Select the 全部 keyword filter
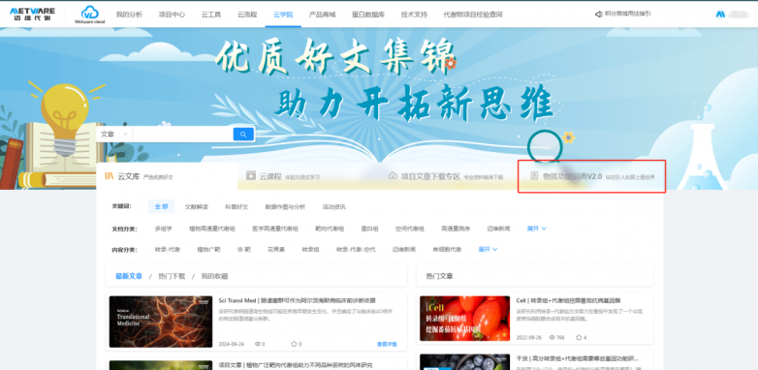This screenshot has width=758, height=370. click(x=162, y=206)
